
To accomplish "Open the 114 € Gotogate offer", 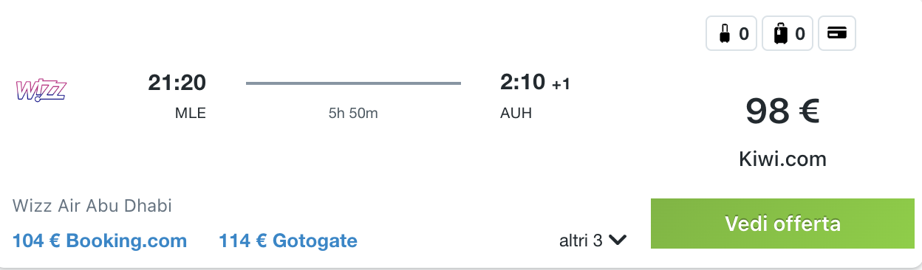I will click(288, 240).
